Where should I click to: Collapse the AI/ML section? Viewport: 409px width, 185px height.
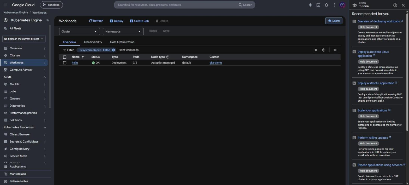pyautogui.click(x=45, y=77)
